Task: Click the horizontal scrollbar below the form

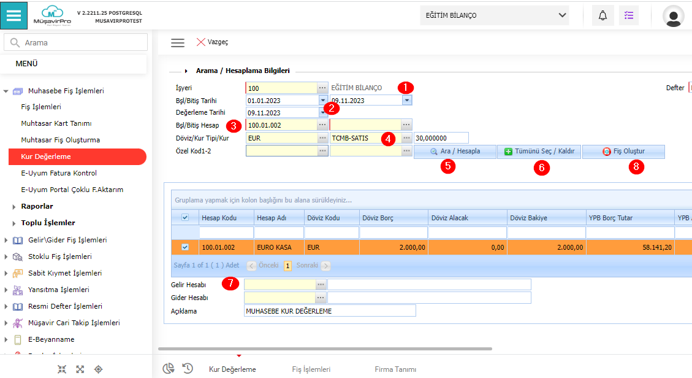Action: click(325, 349)
